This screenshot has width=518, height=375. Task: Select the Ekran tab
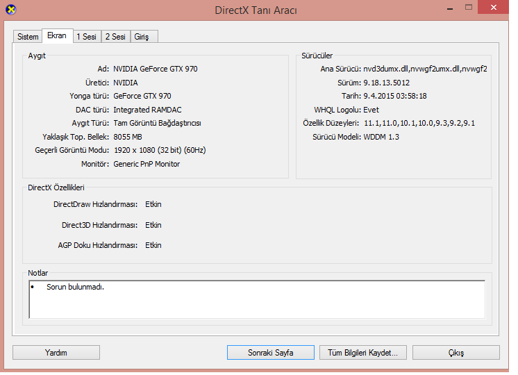click(x=57, y=35)
